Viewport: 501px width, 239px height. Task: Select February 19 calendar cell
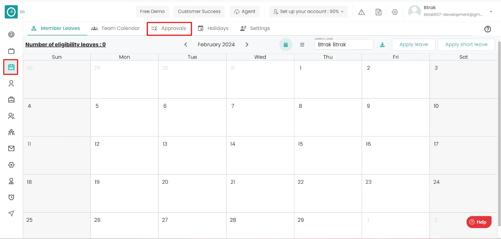[124, 193]
